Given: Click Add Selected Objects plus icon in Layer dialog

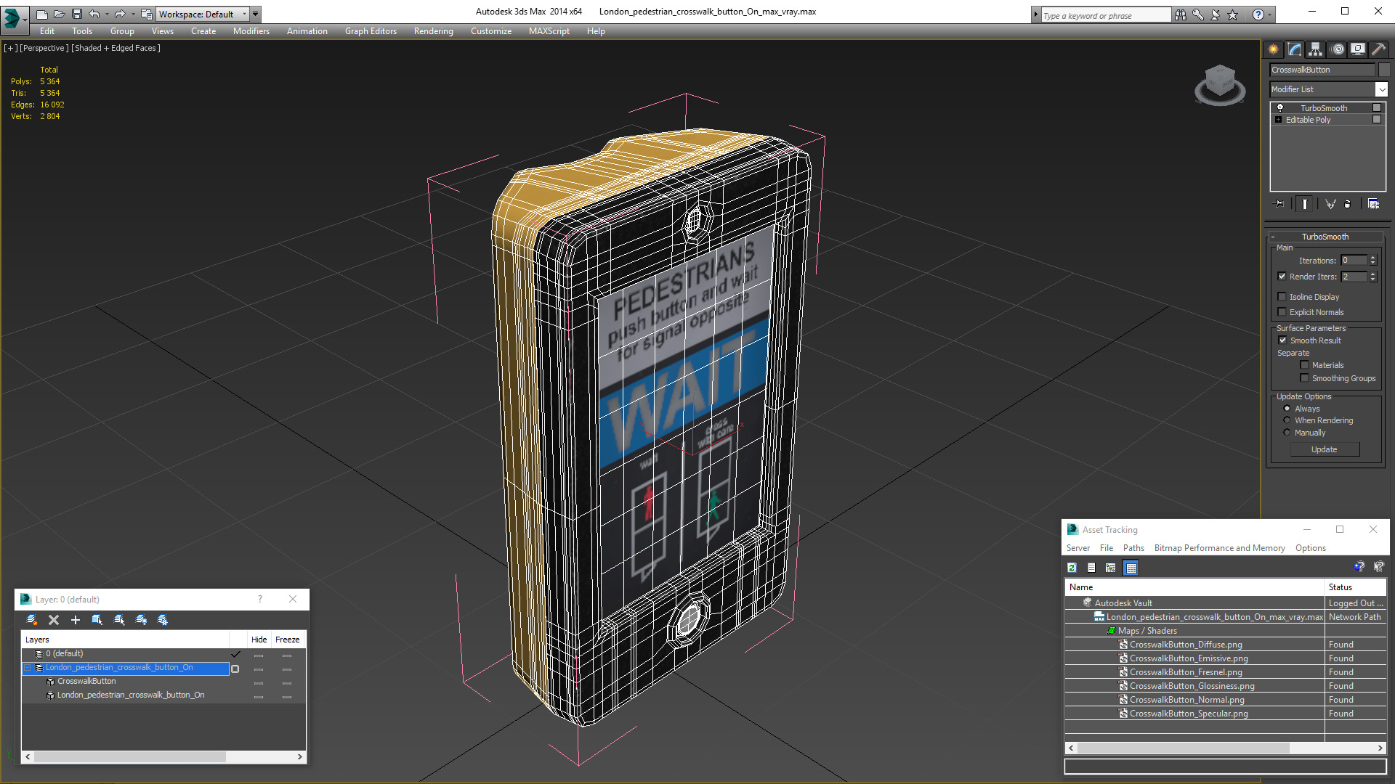Looking at the screenshot, I should tap(76, 620).
